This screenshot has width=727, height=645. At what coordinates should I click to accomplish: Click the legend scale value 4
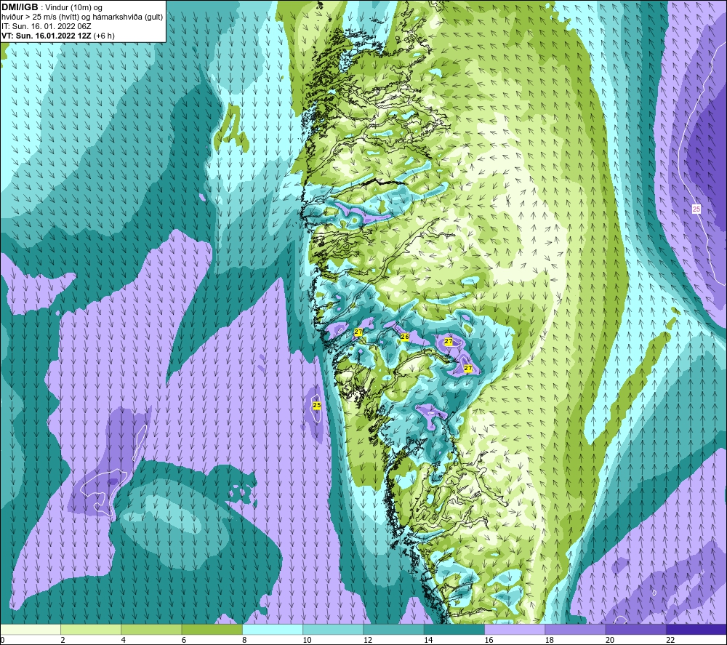click(x=124, y=641)
